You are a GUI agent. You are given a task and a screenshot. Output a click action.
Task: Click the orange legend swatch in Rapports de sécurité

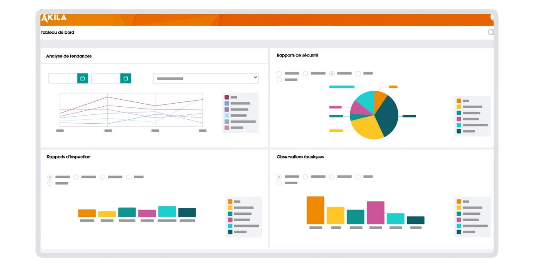(459, 101)
